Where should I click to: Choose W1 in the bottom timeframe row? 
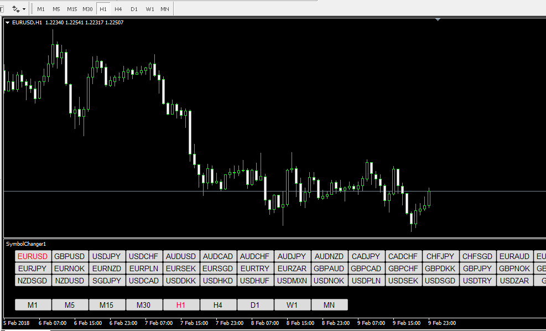click(x=292, y=305)
